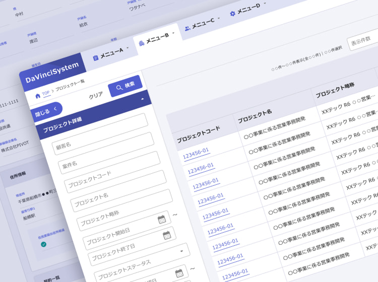This screenshot has height=282, width=378.
Task: Open the first 123456-01 project code link
Action: pyautogui.click(x=196, y=153)
